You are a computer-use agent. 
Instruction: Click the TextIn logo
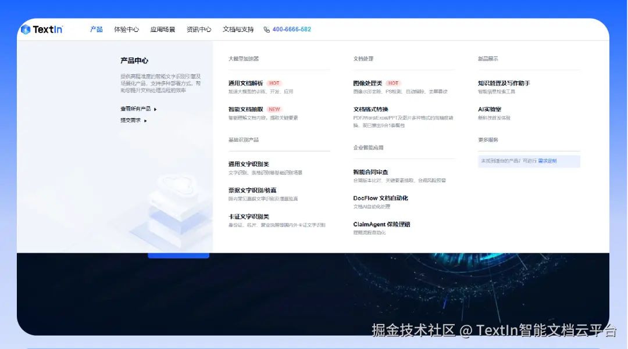click(x=42, y=29)
